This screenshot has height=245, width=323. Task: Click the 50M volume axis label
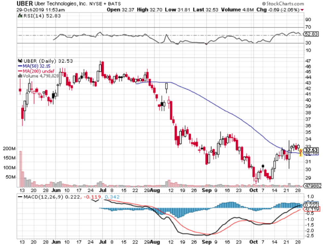pyautogui.click(x=11, y=177)
